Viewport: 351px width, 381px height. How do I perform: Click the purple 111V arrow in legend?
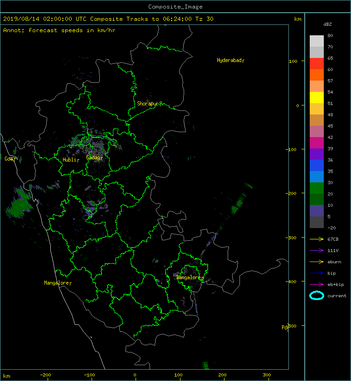pos(317,250)
